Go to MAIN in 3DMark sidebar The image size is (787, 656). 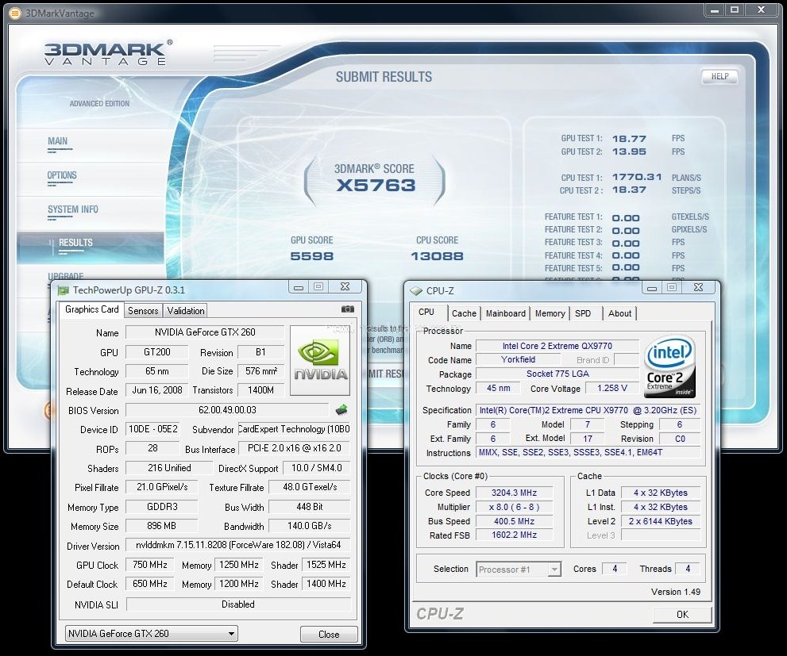[58, 141]
